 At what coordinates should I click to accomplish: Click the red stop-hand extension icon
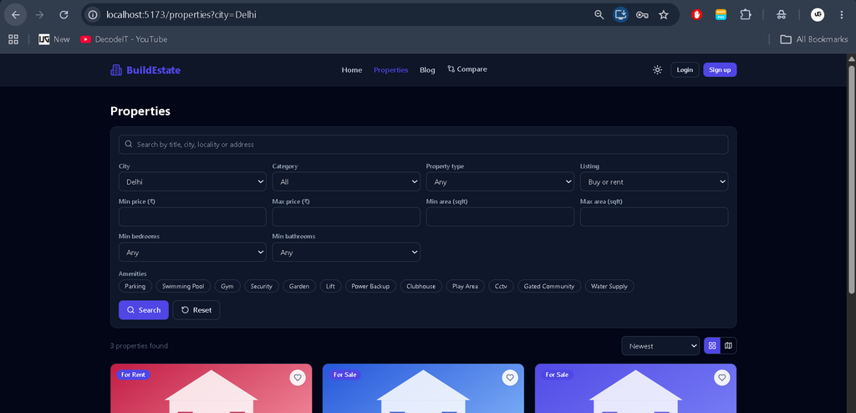click(x=696, y=15)
